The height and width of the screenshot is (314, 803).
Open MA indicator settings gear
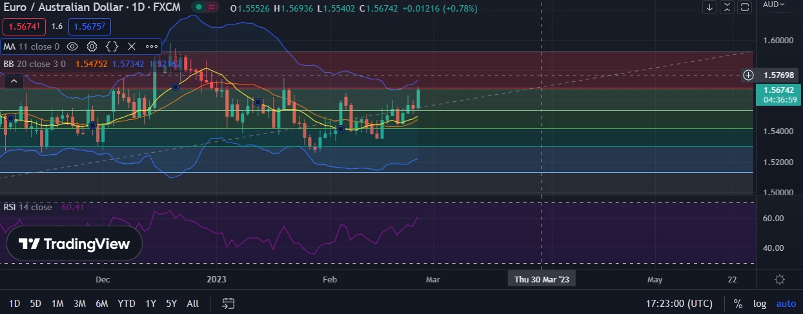(92, 46)
